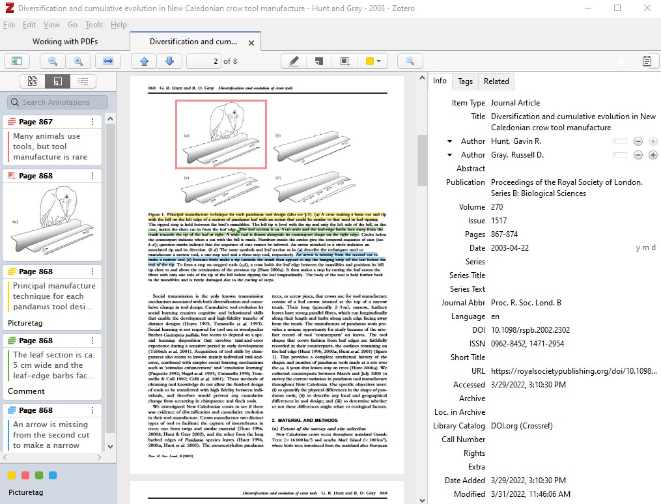Open options for Page 868 image annotation

(x=92, y=176)
